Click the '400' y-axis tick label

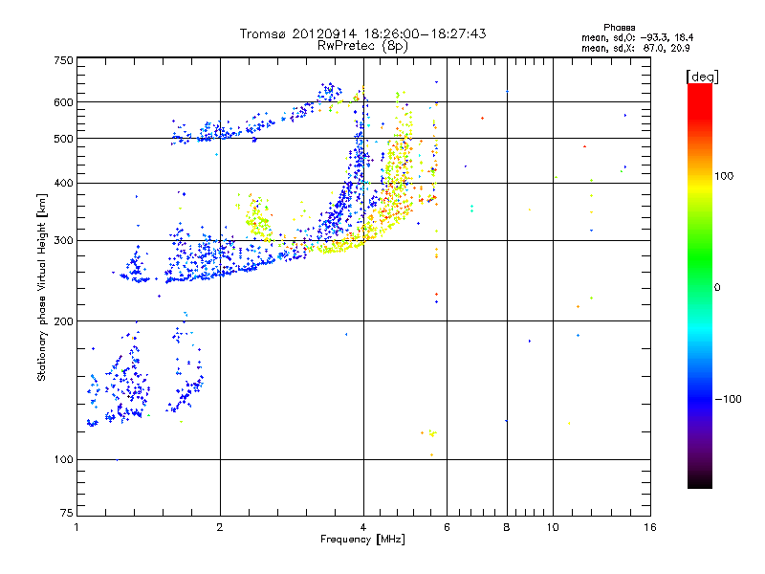[x=63, y=184]
